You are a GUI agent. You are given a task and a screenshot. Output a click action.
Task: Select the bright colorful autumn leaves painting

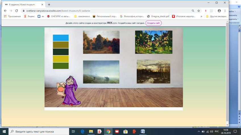[154, 42]
